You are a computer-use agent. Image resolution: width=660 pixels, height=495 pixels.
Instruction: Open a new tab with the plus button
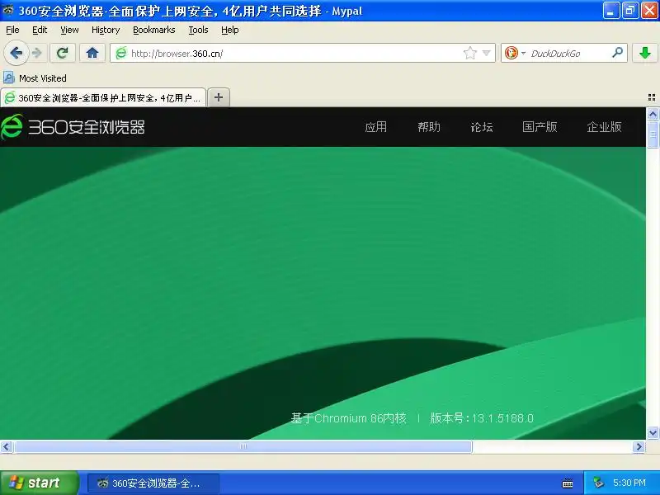[219, 97]
